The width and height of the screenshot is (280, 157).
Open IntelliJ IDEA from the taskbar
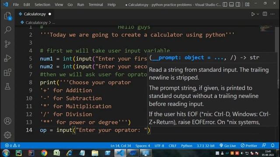coord(31,153)
